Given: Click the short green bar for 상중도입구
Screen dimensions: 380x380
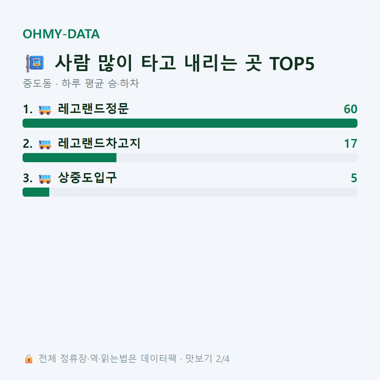Looking at the screenshot, I should coord(36,192).
